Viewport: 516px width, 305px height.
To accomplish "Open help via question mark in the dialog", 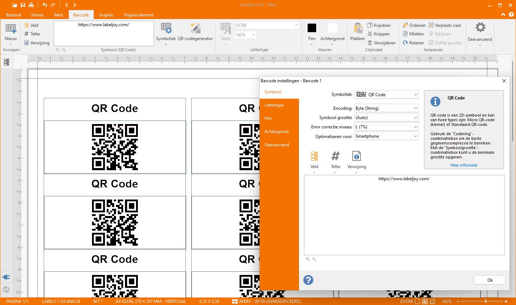I will [308, 280].
